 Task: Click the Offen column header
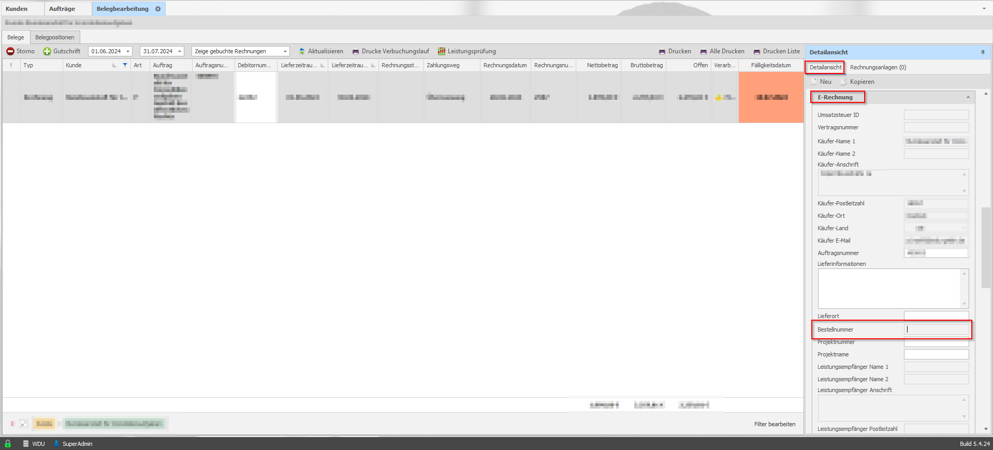tap(689, 65)
